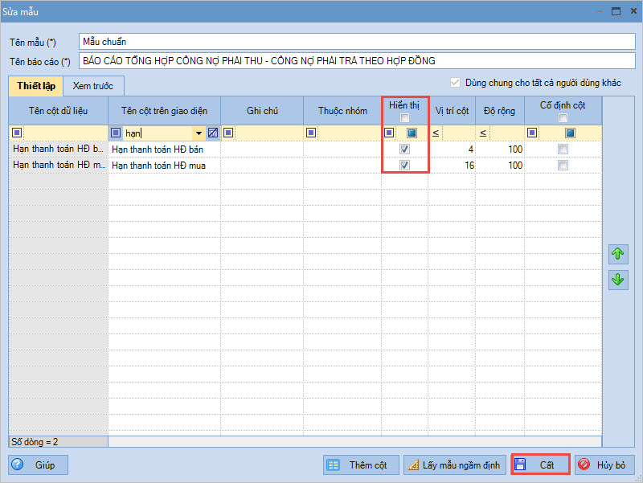Screen dimensions: 643x483
Task: Click the green move-up arrow button
Action: pyautogui.click(x=617, y=255)
